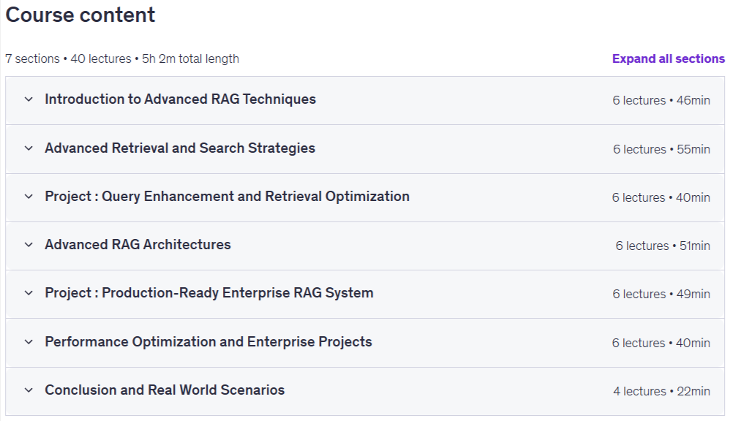Expand the Advanced RAG Architectures chevron
The width and height of the screenshot is (730, 421).
pyautogui.click(x=29, y=245)
